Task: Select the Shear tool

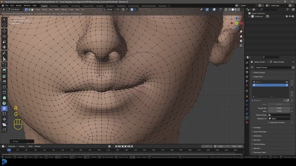Action: [x=4, y=125]
